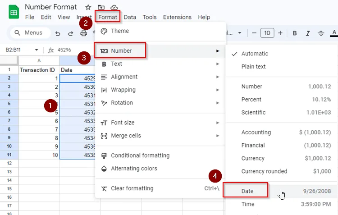This screenshot has height=215, width=338.
Task: Apply Date format 9/26/2008
Action: pos(282,191)
